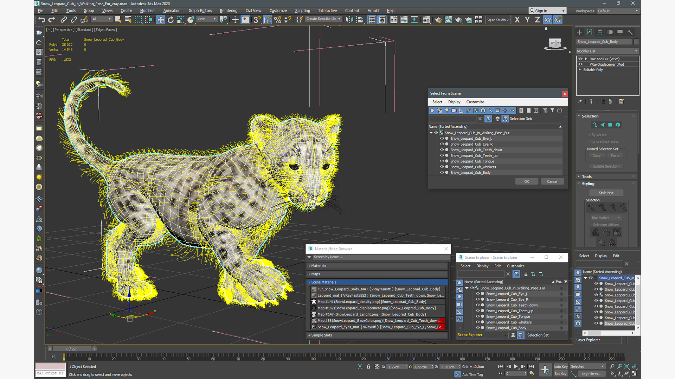Click the Select and Link icon
This screenshot has width=675, height=379.
coord(64,20)
